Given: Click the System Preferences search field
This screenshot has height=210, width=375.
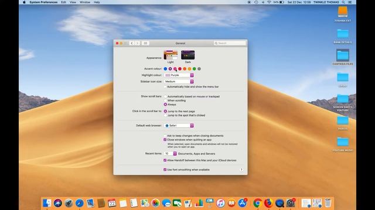Looking at the screenshot, I should [x=230, y=43].
